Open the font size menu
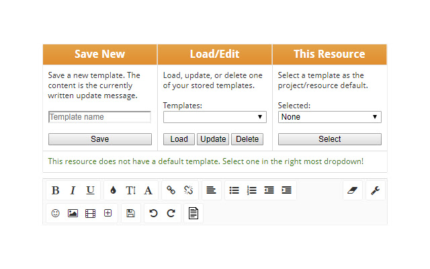This screenshot has height=269, width=430. pos(130,190)
